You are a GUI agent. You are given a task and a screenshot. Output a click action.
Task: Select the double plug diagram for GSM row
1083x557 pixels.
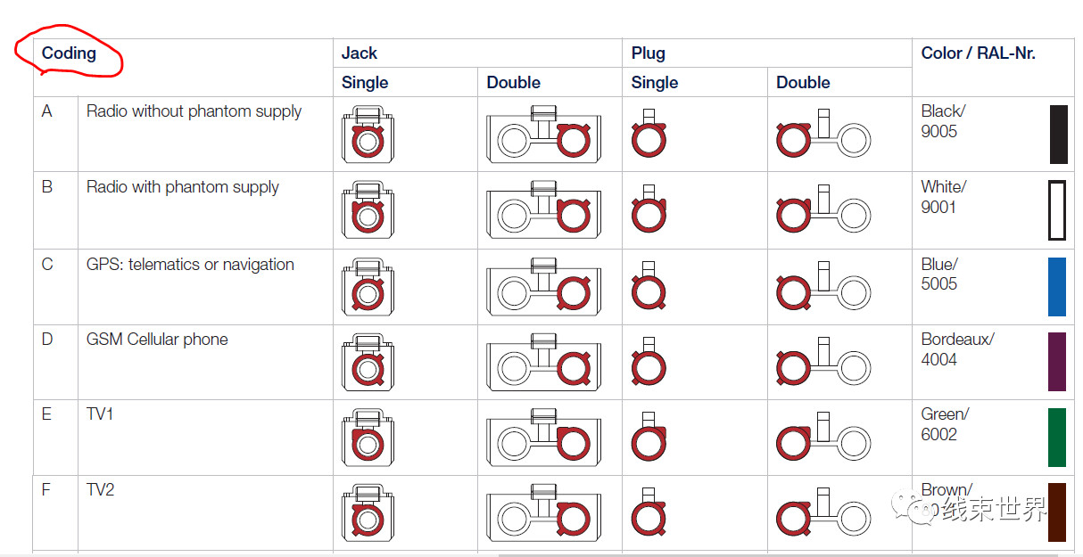tap(823, 361)
